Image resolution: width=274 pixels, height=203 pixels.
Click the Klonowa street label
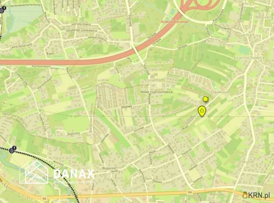(x=139, y=129)
